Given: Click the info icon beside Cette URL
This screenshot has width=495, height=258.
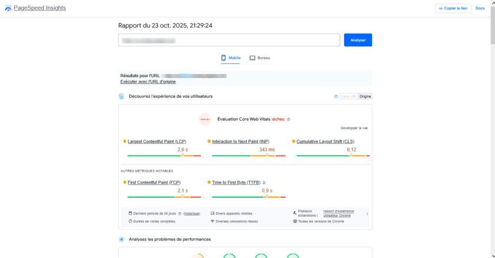Looking at the screenshot, I should pyautogui.click(x=336, y=96).
